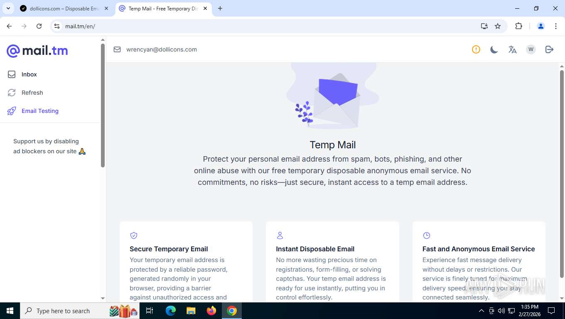Click the Chrome taskbar icon
Viewport: 565px width, 319px height.
[232, 311]
